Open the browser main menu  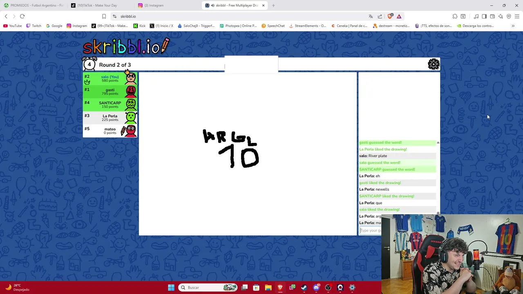tap(517, 16)
